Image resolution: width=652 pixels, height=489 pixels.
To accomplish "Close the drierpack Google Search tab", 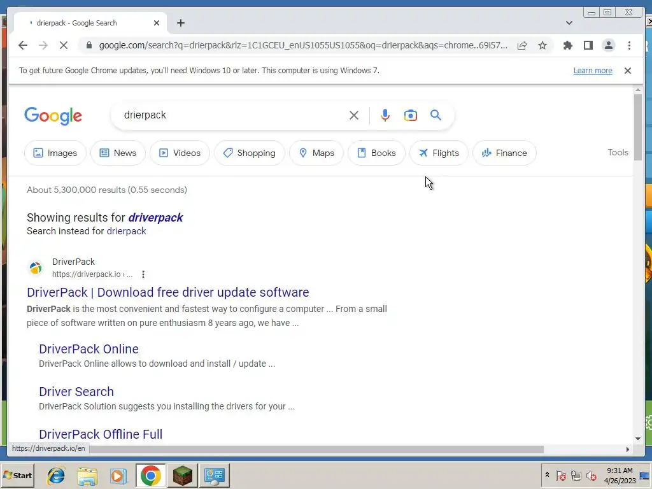I will [x=157, y=23].
